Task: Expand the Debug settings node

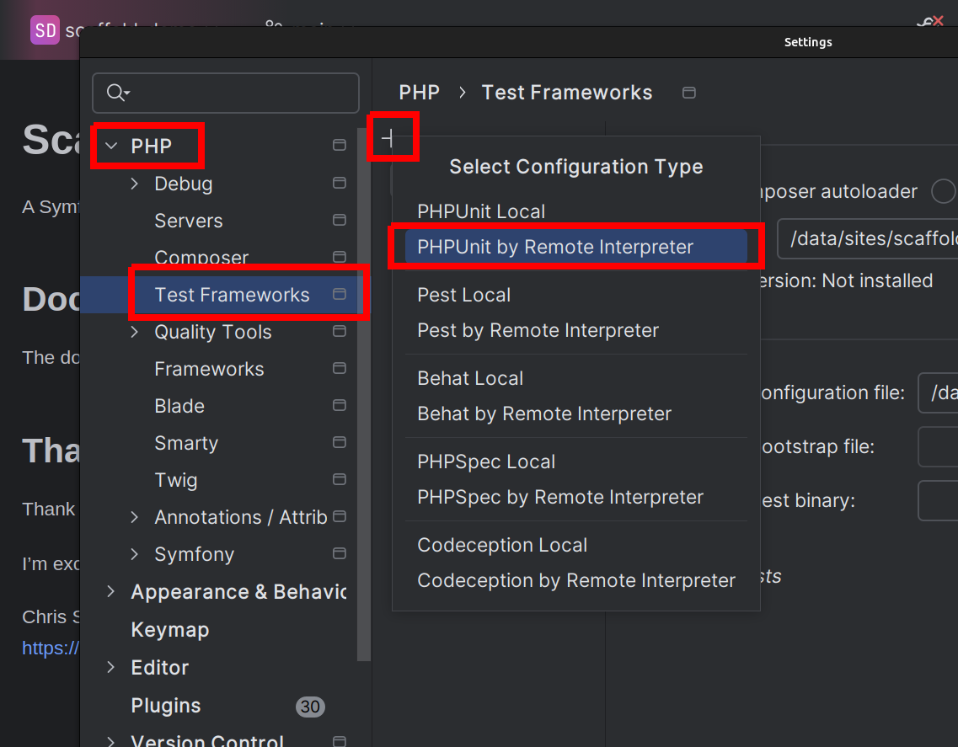Action: pyautogui.click(x=135, y=183)
